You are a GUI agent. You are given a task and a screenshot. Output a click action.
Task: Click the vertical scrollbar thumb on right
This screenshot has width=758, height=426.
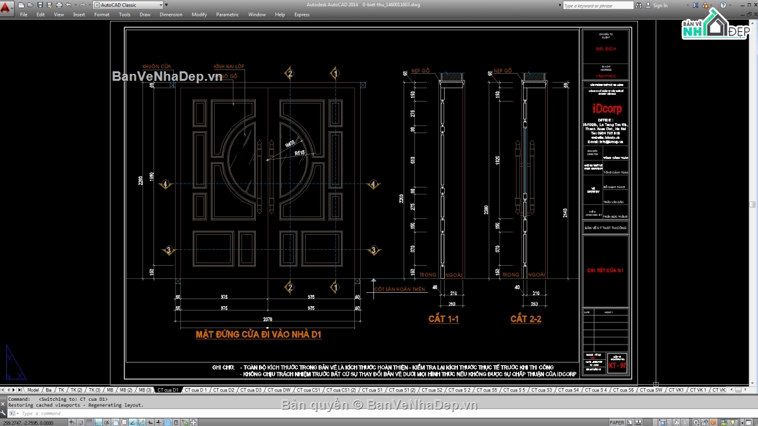click(x=753, y=204)
